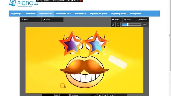
Task: Open the Фоторобот menu item
Action: 136,14
